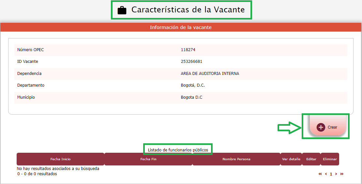Select the OPEC number value 118274
Image resolution: width=362 pixels, height=184 pixels.
[x=188, y=50]
